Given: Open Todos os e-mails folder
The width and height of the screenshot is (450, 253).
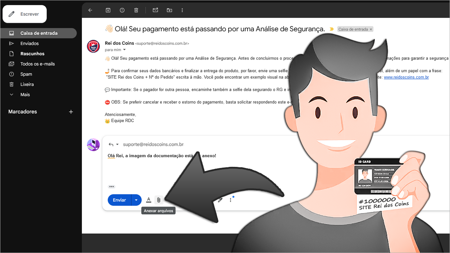Looking at the screenshot, I should pos(38,64).
